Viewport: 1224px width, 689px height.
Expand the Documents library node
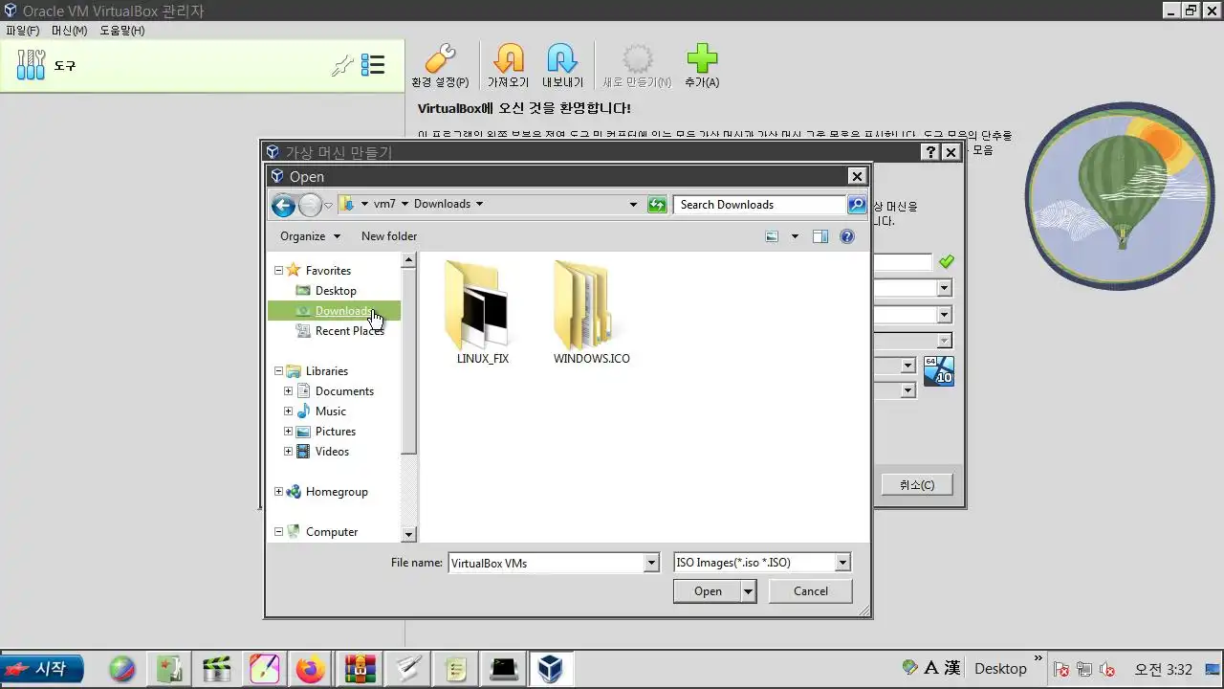click(288, 391)
